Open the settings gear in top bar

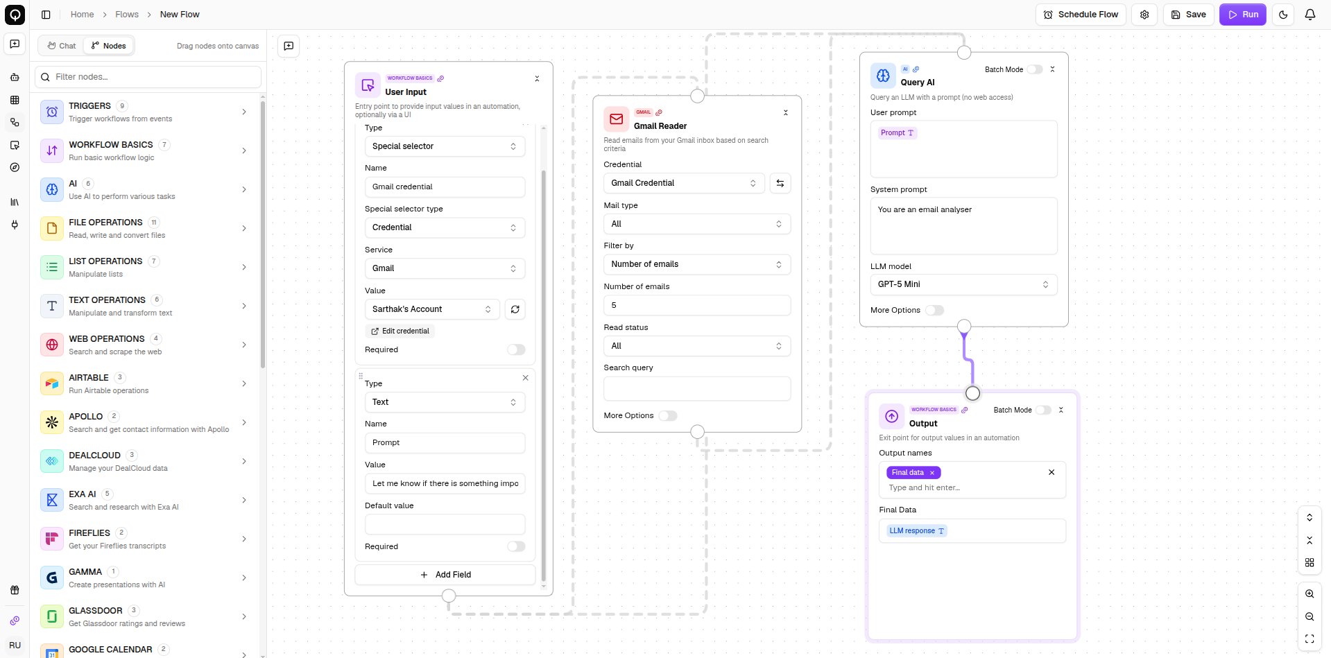(x=1144, y=15)
